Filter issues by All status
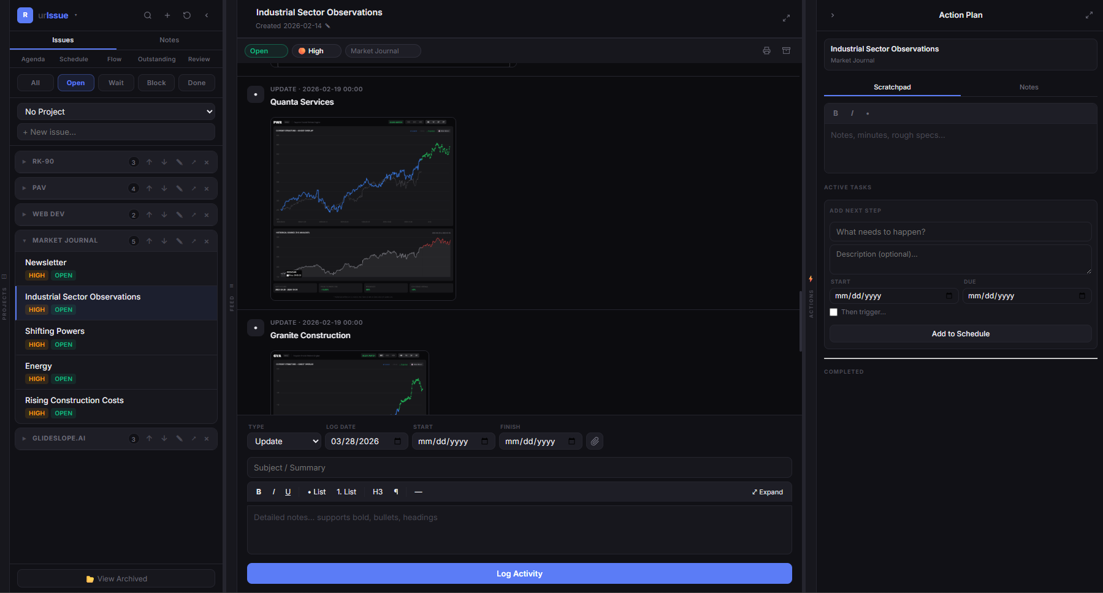The height and width of the screenshot is (593, 1103). [x=36, y=83]
